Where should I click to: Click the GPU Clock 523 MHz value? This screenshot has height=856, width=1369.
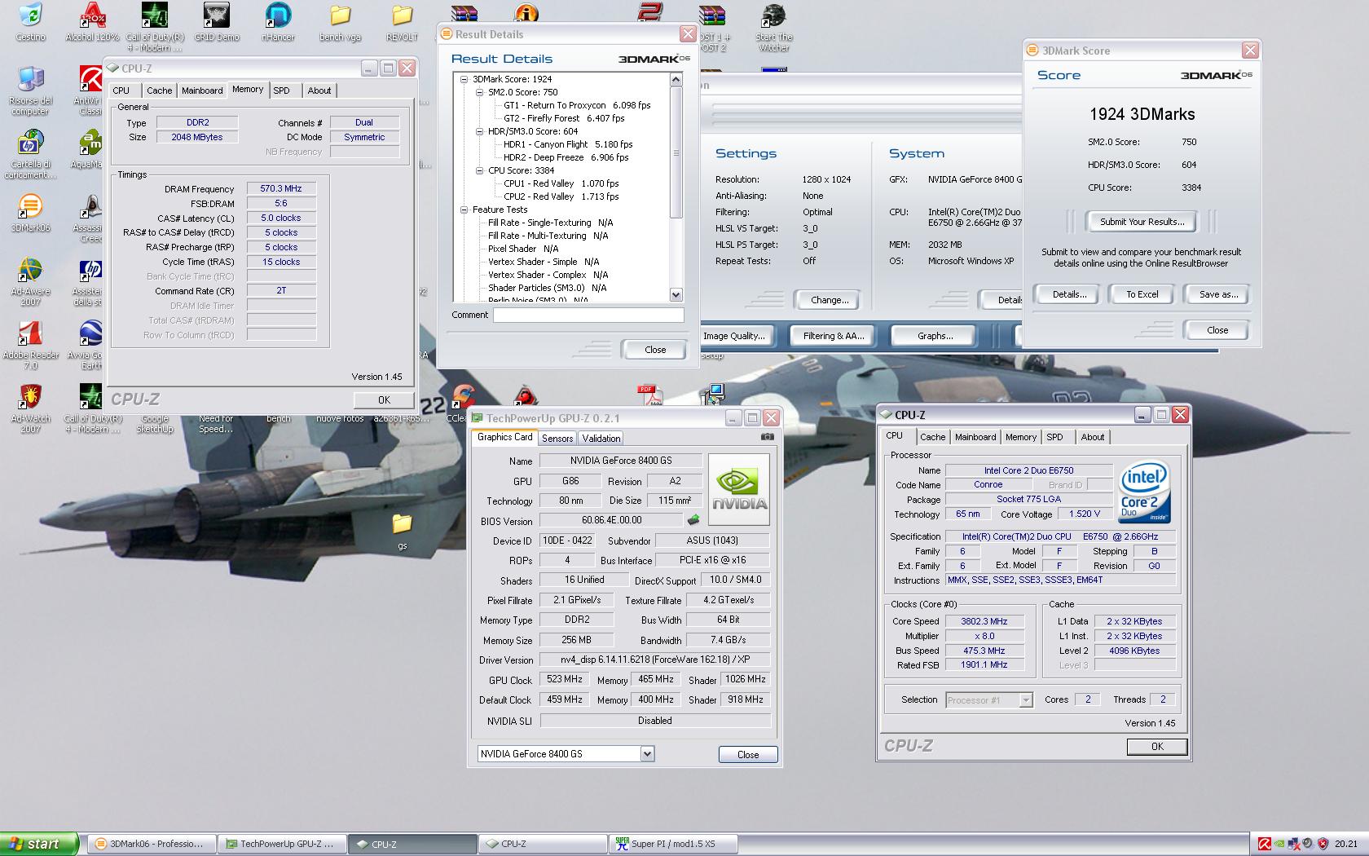tap(565, 679)
